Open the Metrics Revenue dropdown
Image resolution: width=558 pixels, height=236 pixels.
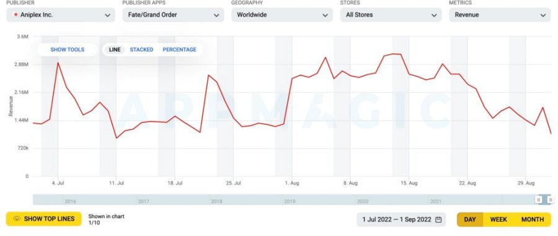tap(500, 15)
